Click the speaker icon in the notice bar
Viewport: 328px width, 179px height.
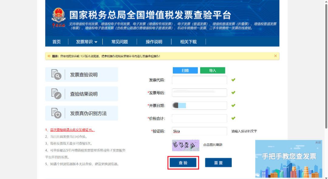[x=49, y=56]
